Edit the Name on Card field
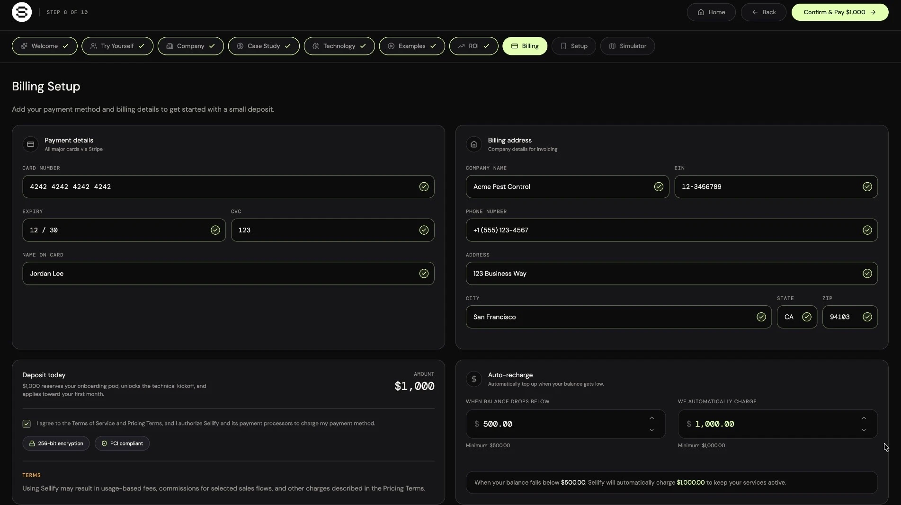Screen dimensions: 901x505 pyautogui.click(x=228, y=274)
